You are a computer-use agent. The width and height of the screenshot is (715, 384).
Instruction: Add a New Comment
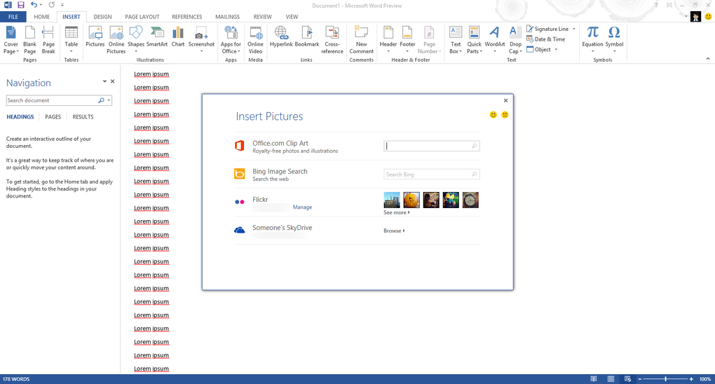coord(361,40)
